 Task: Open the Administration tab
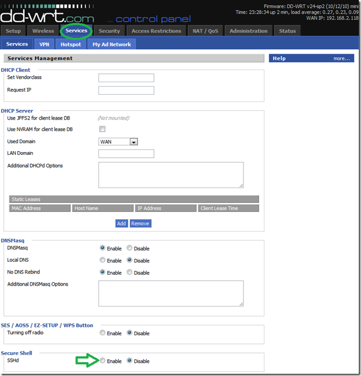tap(248, 31)
